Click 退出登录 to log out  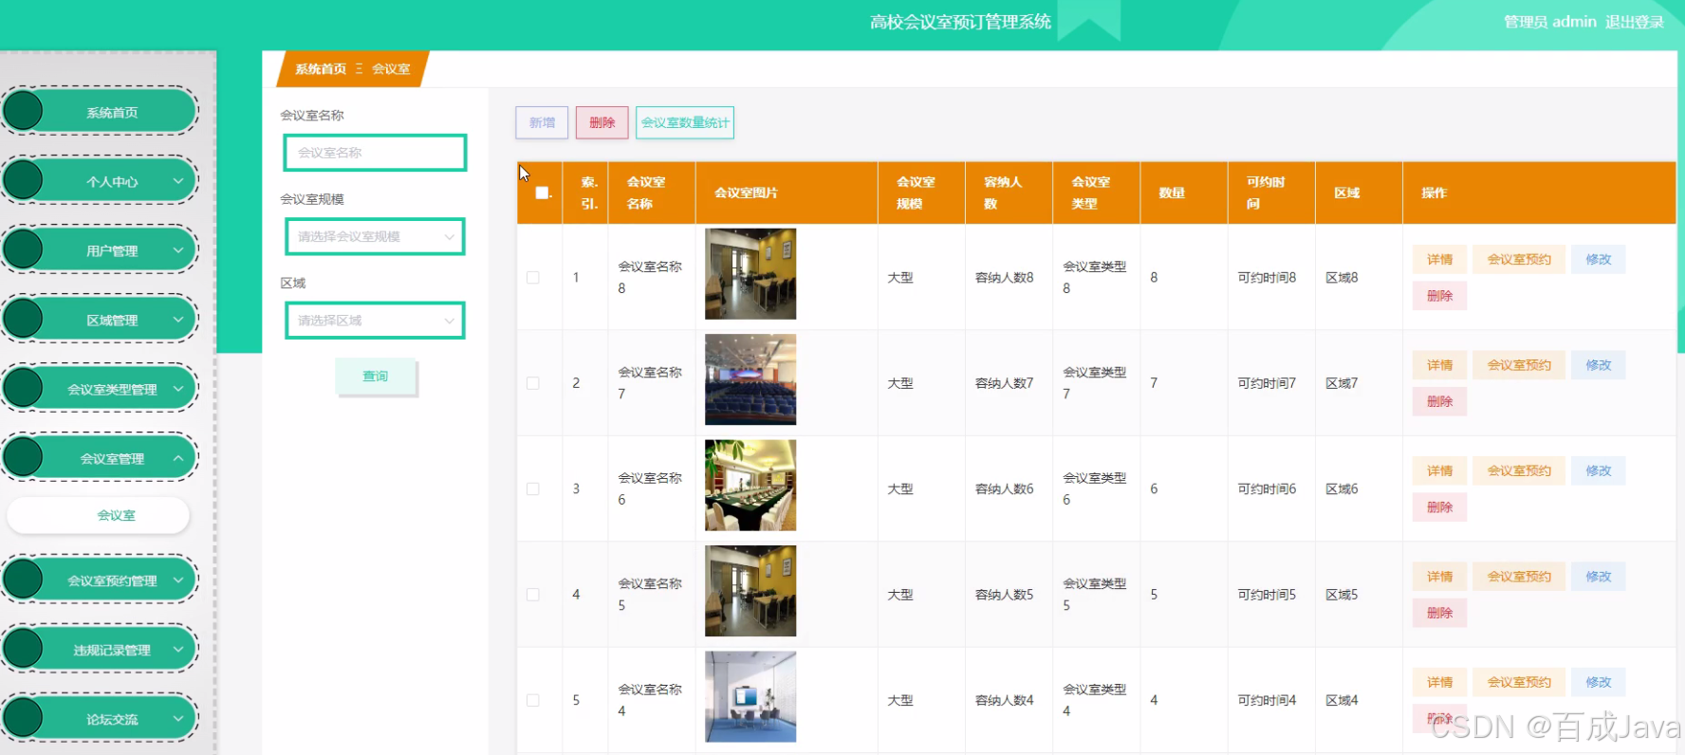point(1635,22)
